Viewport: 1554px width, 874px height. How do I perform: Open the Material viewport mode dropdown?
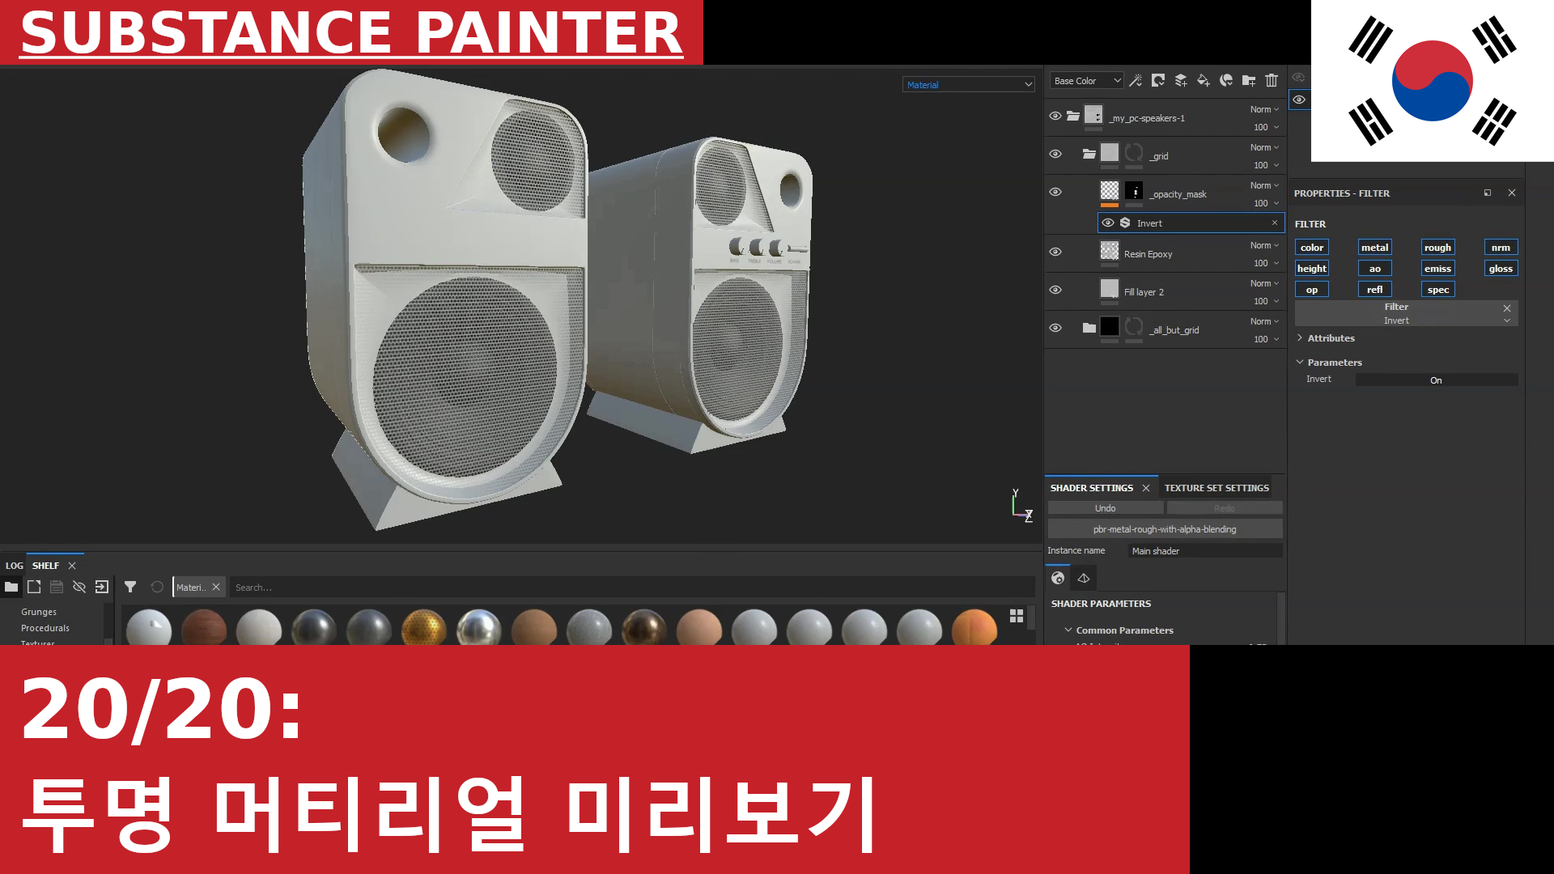click(x=969, y=84)
